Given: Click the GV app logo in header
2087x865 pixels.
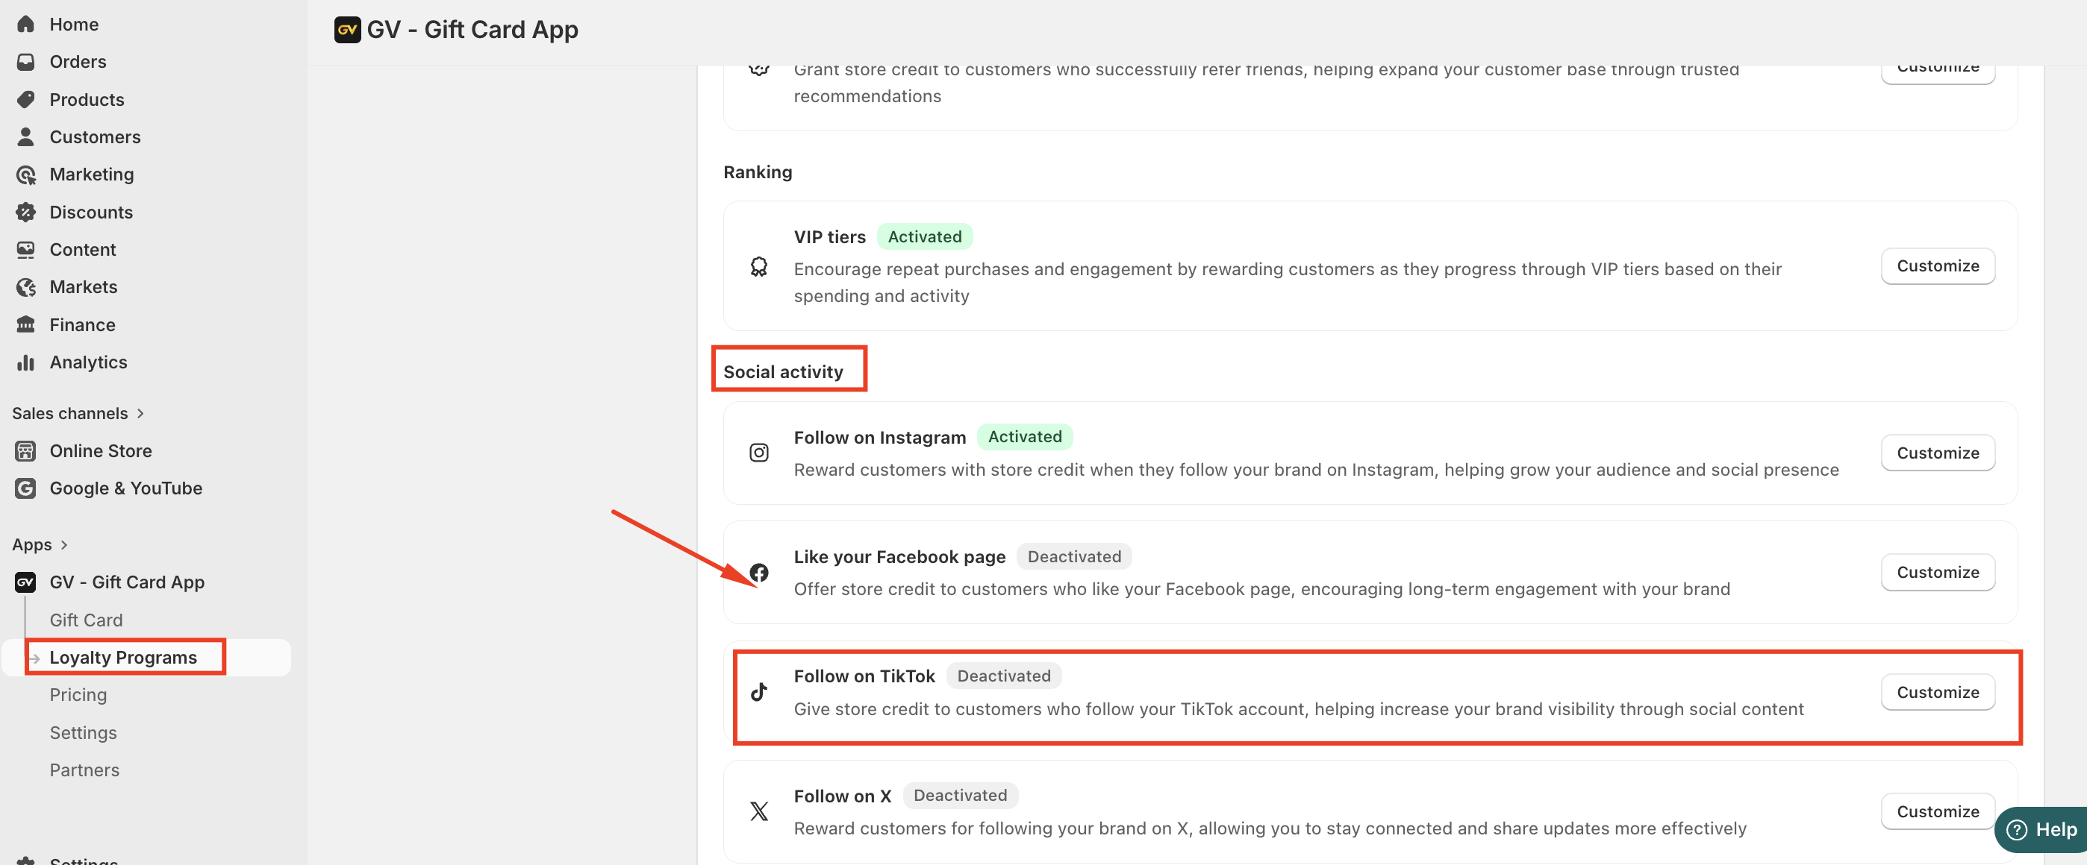Looking at the screenshot, I should pyautogui.click(x=347, y=30).
